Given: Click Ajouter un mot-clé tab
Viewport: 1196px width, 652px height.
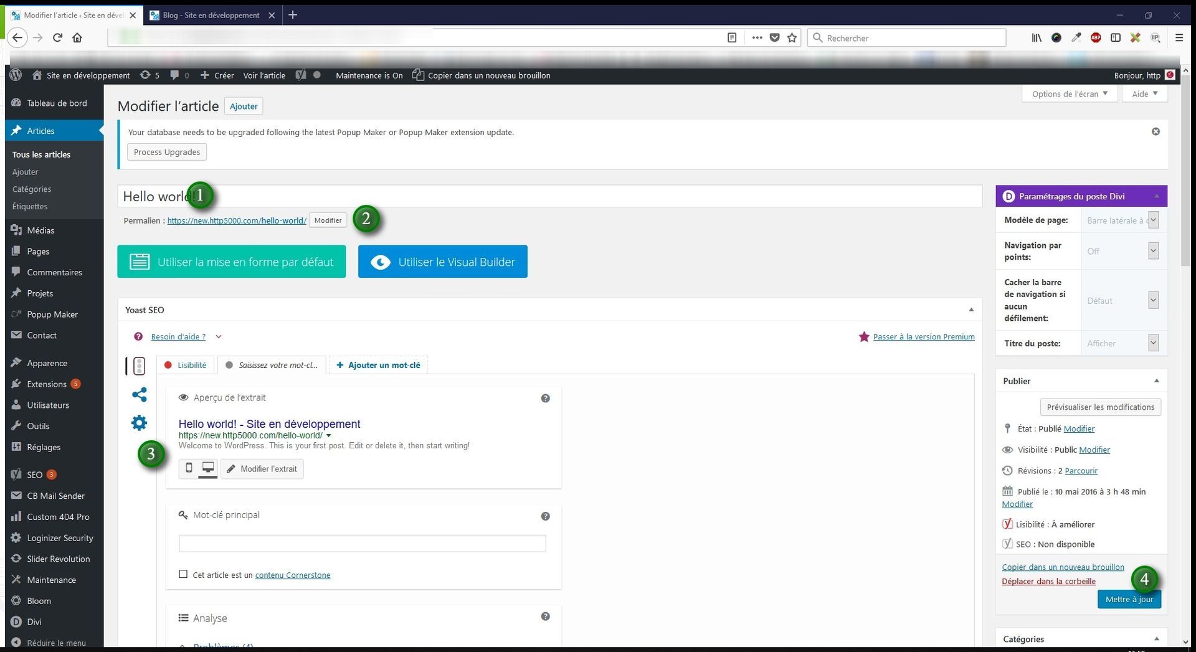Looking at the screenshot, I should click(x=378, y=365).
